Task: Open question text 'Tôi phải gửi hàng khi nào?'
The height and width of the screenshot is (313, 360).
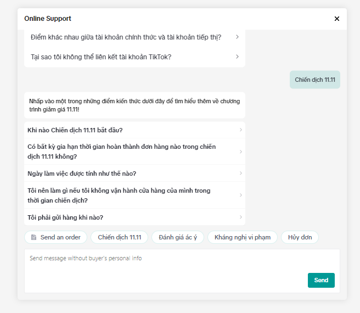Action: [65, 217]
